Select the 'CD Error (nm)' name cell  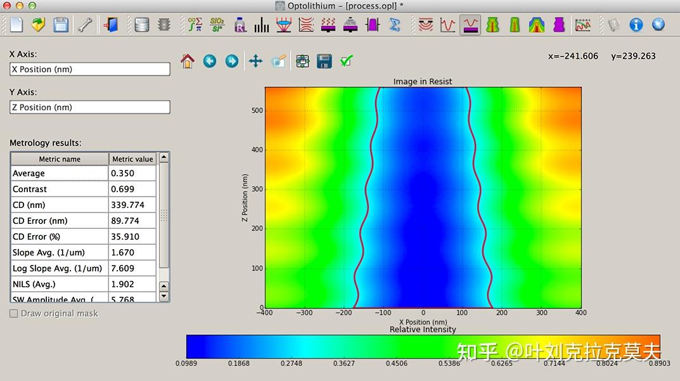point(60,221)
